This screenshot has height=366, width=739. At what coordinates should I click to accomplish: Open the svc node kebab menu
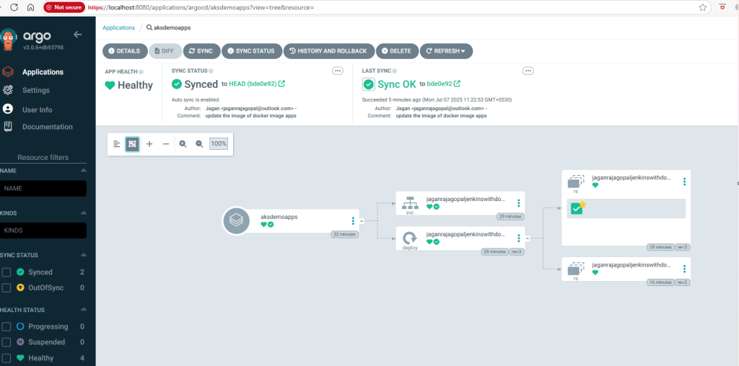pos(518,203)
